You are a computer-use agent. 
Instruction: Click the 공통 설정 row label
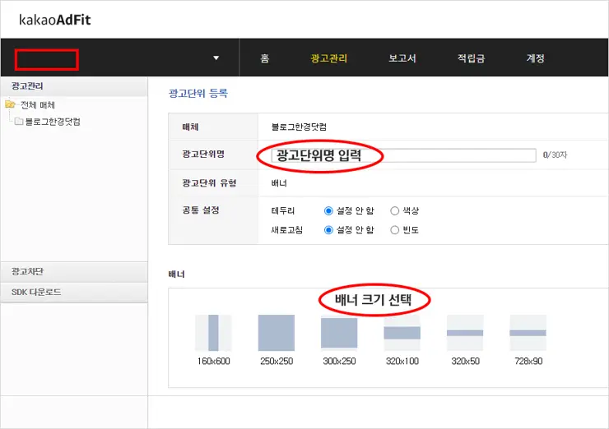tap(201, 210)
